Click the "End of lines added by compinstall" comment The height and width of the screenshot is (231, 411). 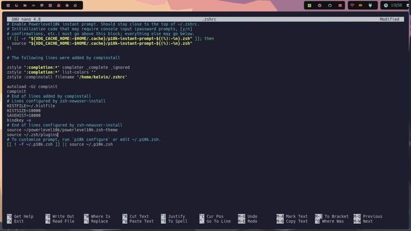click(49, 96)
